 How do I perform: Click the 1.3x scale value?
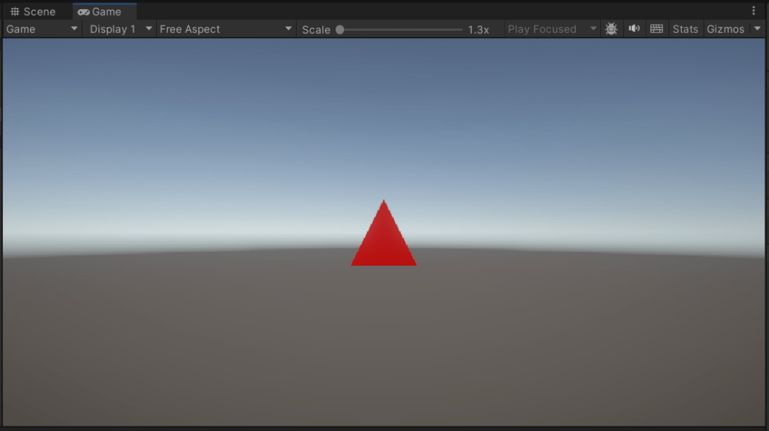(x=478, y=29)
